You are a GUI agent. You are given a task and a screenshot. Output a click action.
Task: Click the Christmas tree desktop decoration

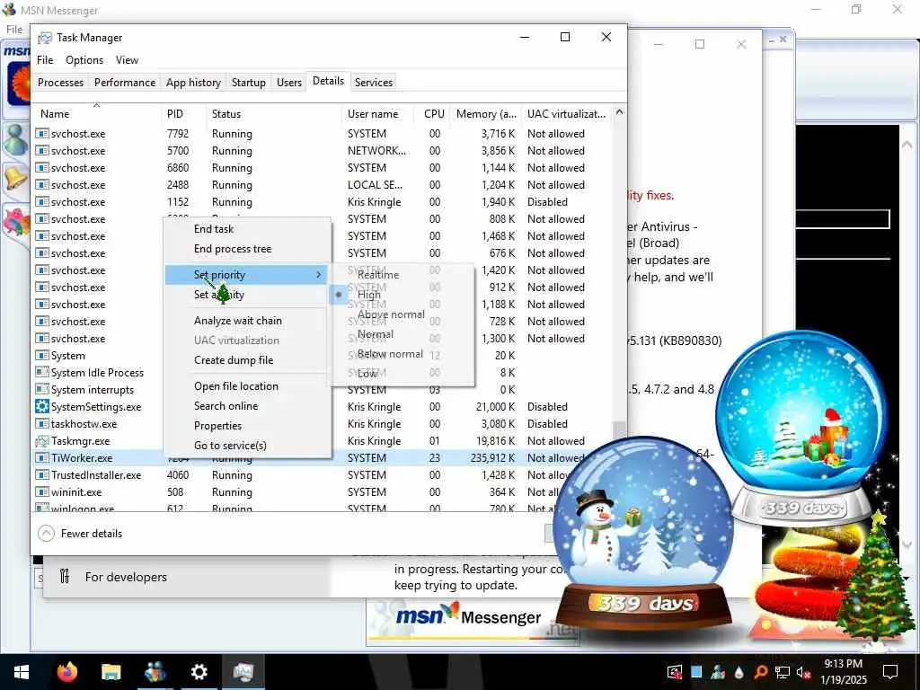[875, 578]
